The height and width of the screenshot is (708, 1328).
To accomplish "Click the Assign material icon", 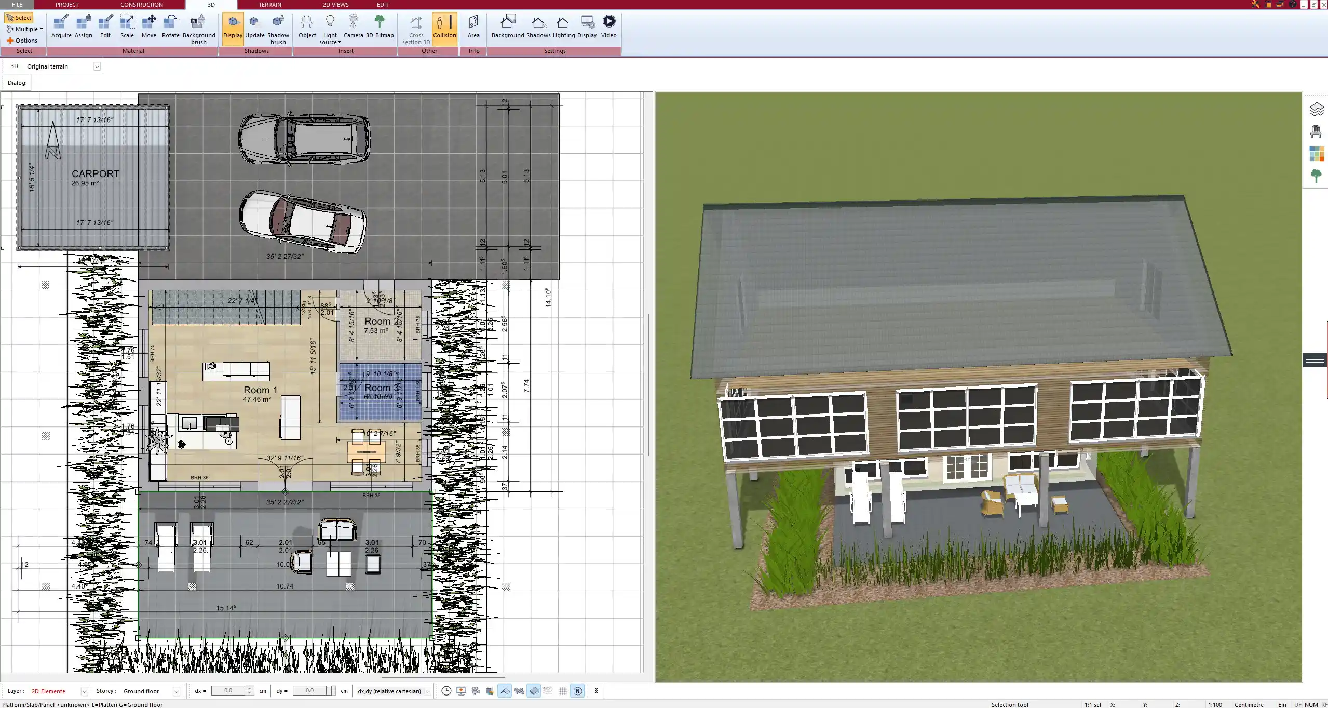I will 83,27.
